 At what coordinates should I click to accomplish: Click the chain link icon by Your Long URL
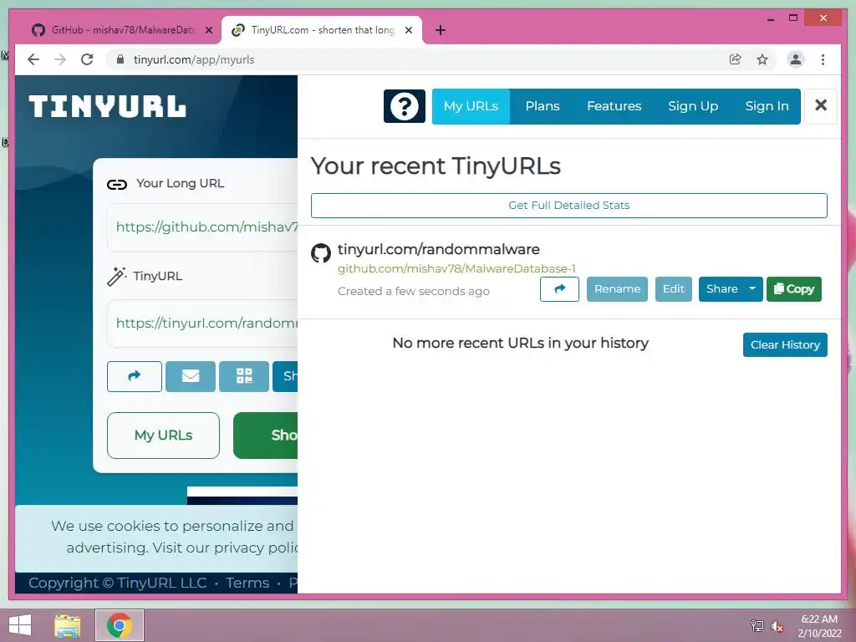click(117, 185)
